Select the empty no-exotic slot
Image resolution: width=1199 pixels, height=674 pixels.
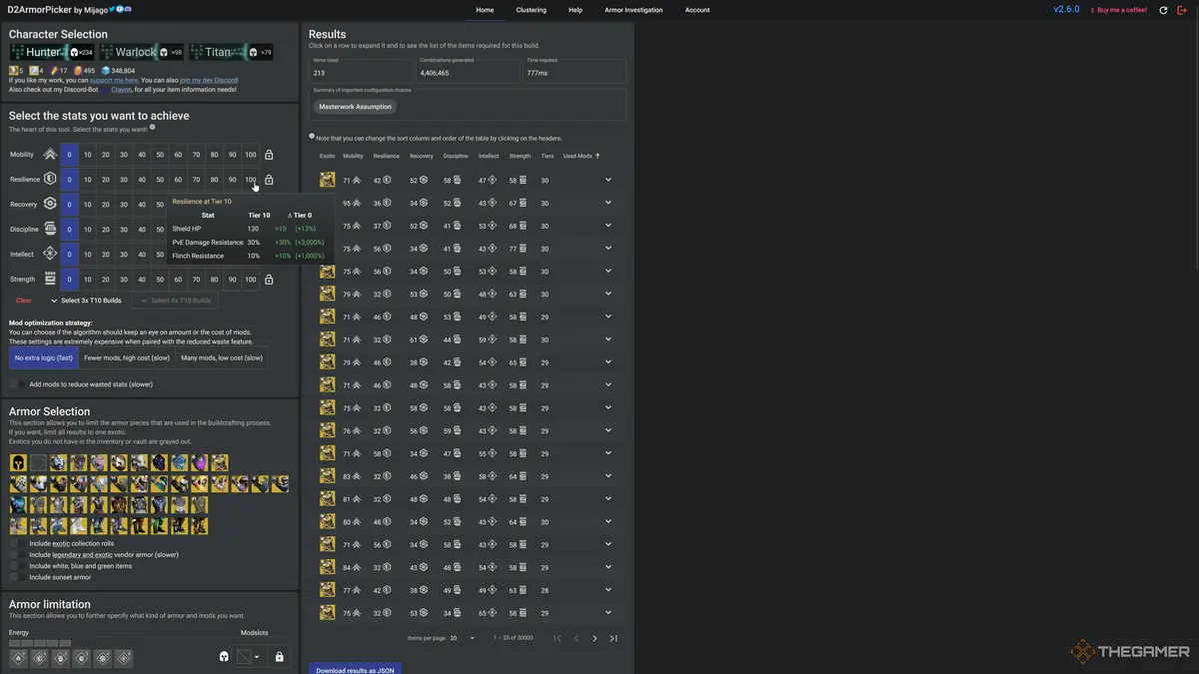point(38,462)
